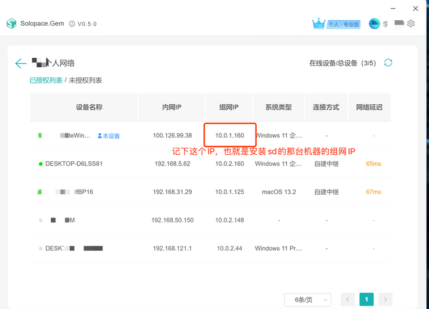Click the 系统类型 column header
Image resolution: width=429 pixels, height=309 pixels.
(x=278, y=107)
